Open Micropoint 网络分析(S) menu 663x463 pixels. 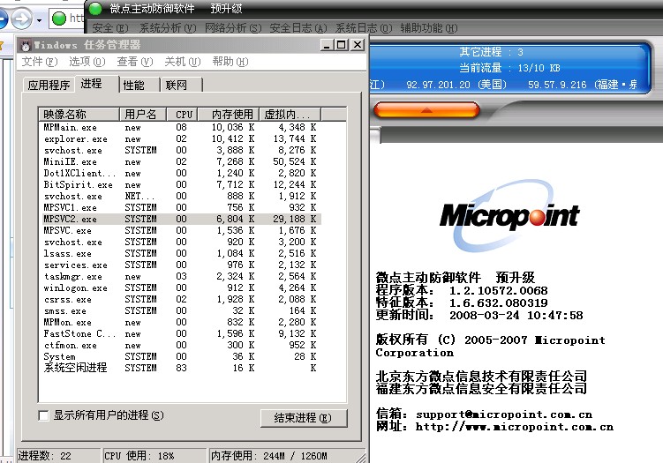[233, 28]
